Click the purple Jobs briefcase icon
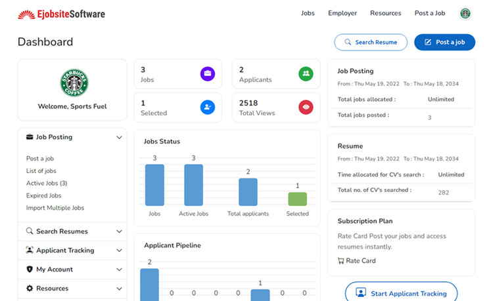The width and height of the screenshot is (493, 301). (x=208, y=73)
